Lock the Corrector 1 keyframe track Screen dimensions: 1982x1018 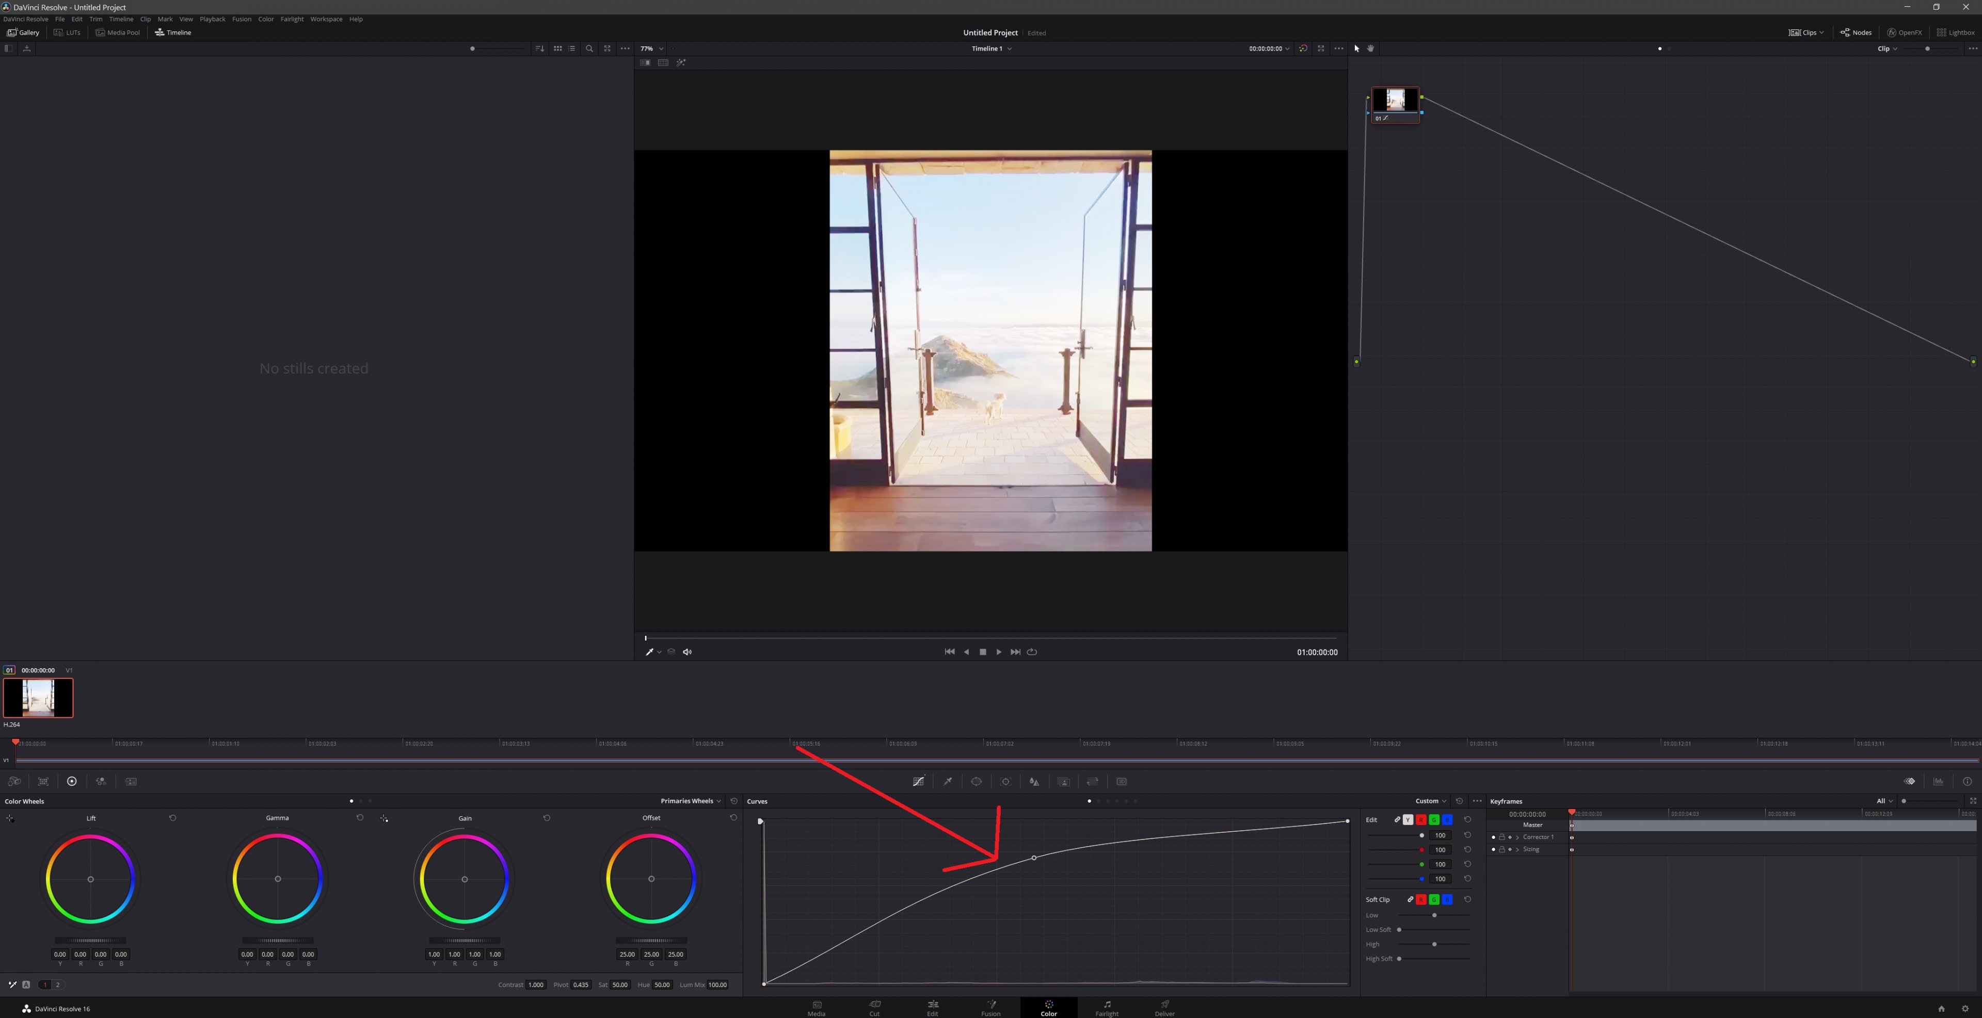point(1502,837)
